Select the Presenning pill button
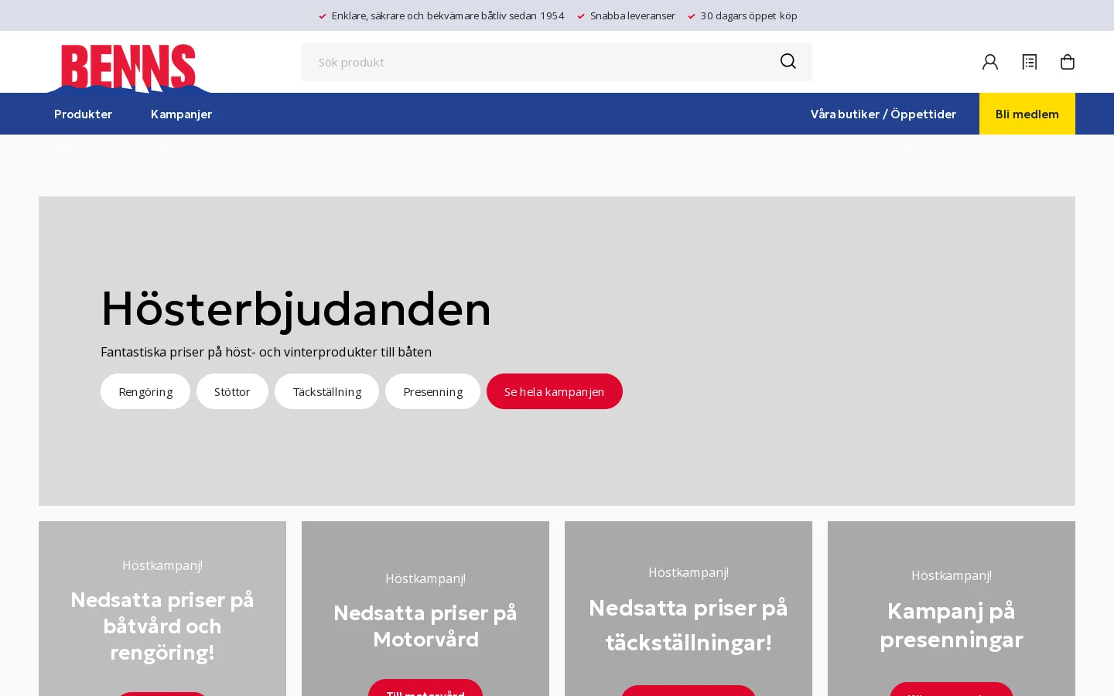This screenshot has height=696, width=1114. coord(432,391)
